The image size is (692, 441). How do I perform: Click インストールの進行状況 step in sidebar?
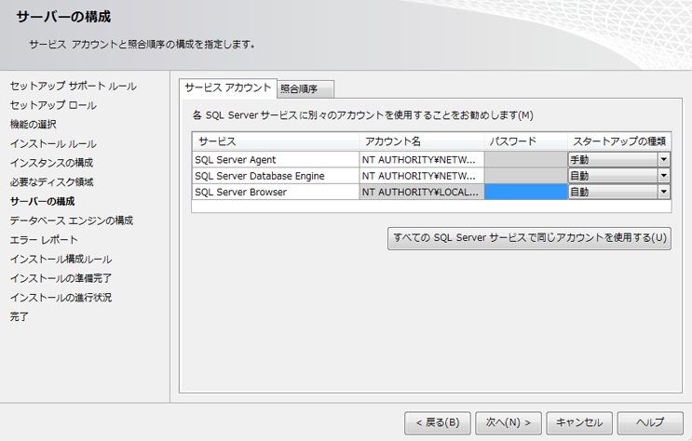pos(61,298)
